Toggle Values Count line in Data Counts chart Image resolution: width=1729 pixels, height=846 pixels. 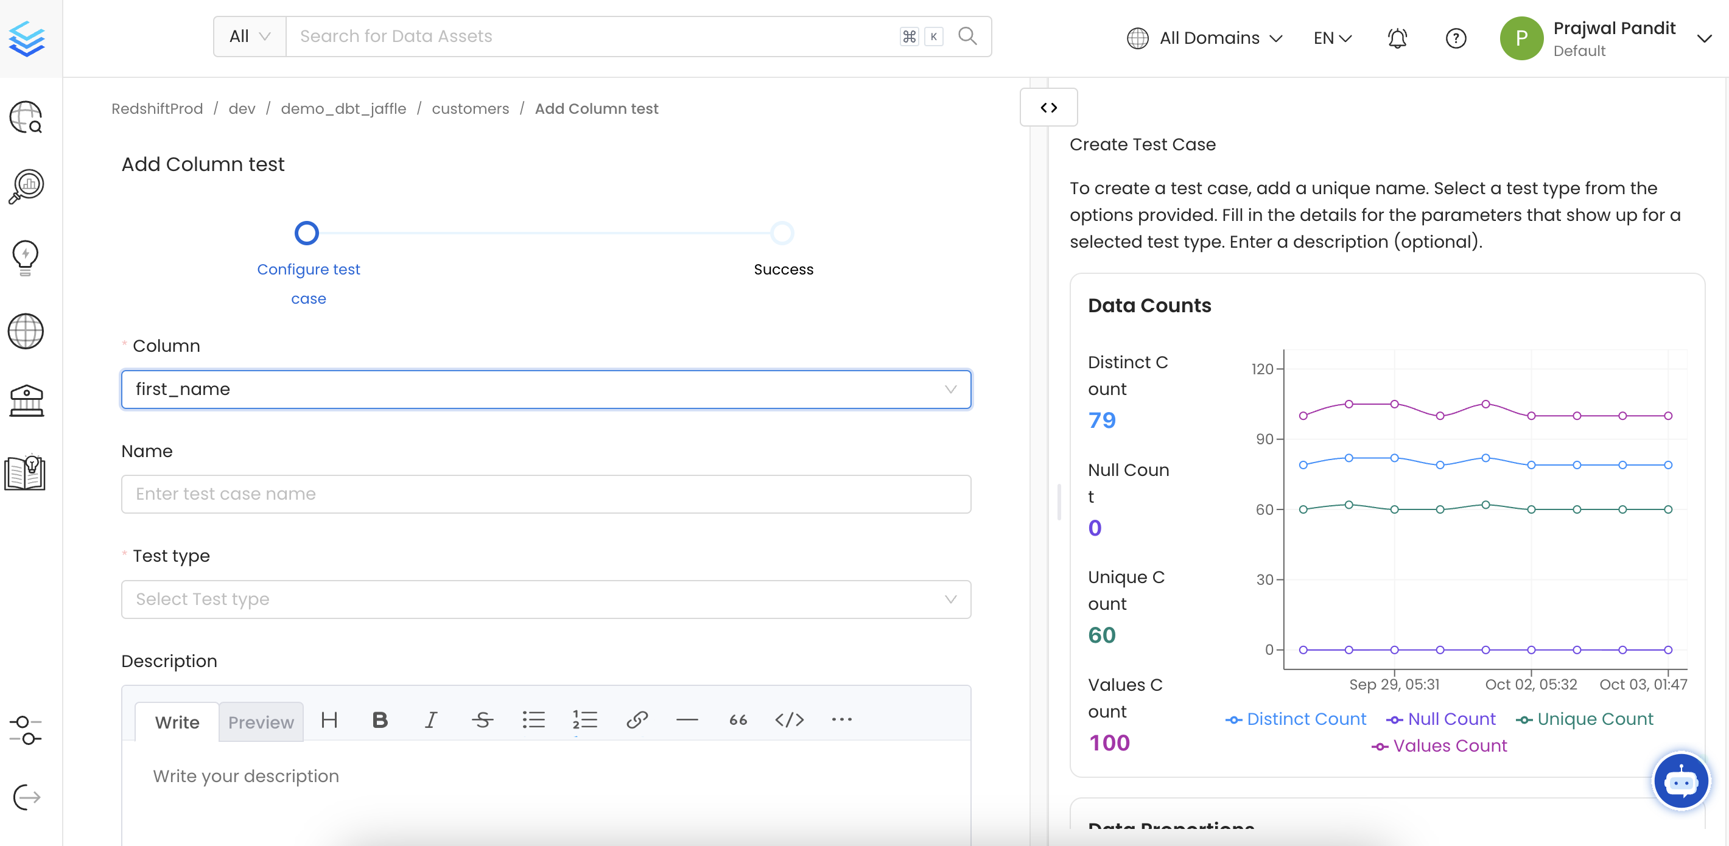(1439, 746)
